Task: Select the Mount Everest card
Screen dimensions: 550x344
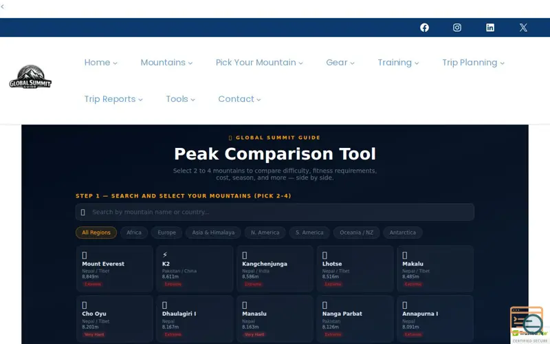Action: coord(115,269)
